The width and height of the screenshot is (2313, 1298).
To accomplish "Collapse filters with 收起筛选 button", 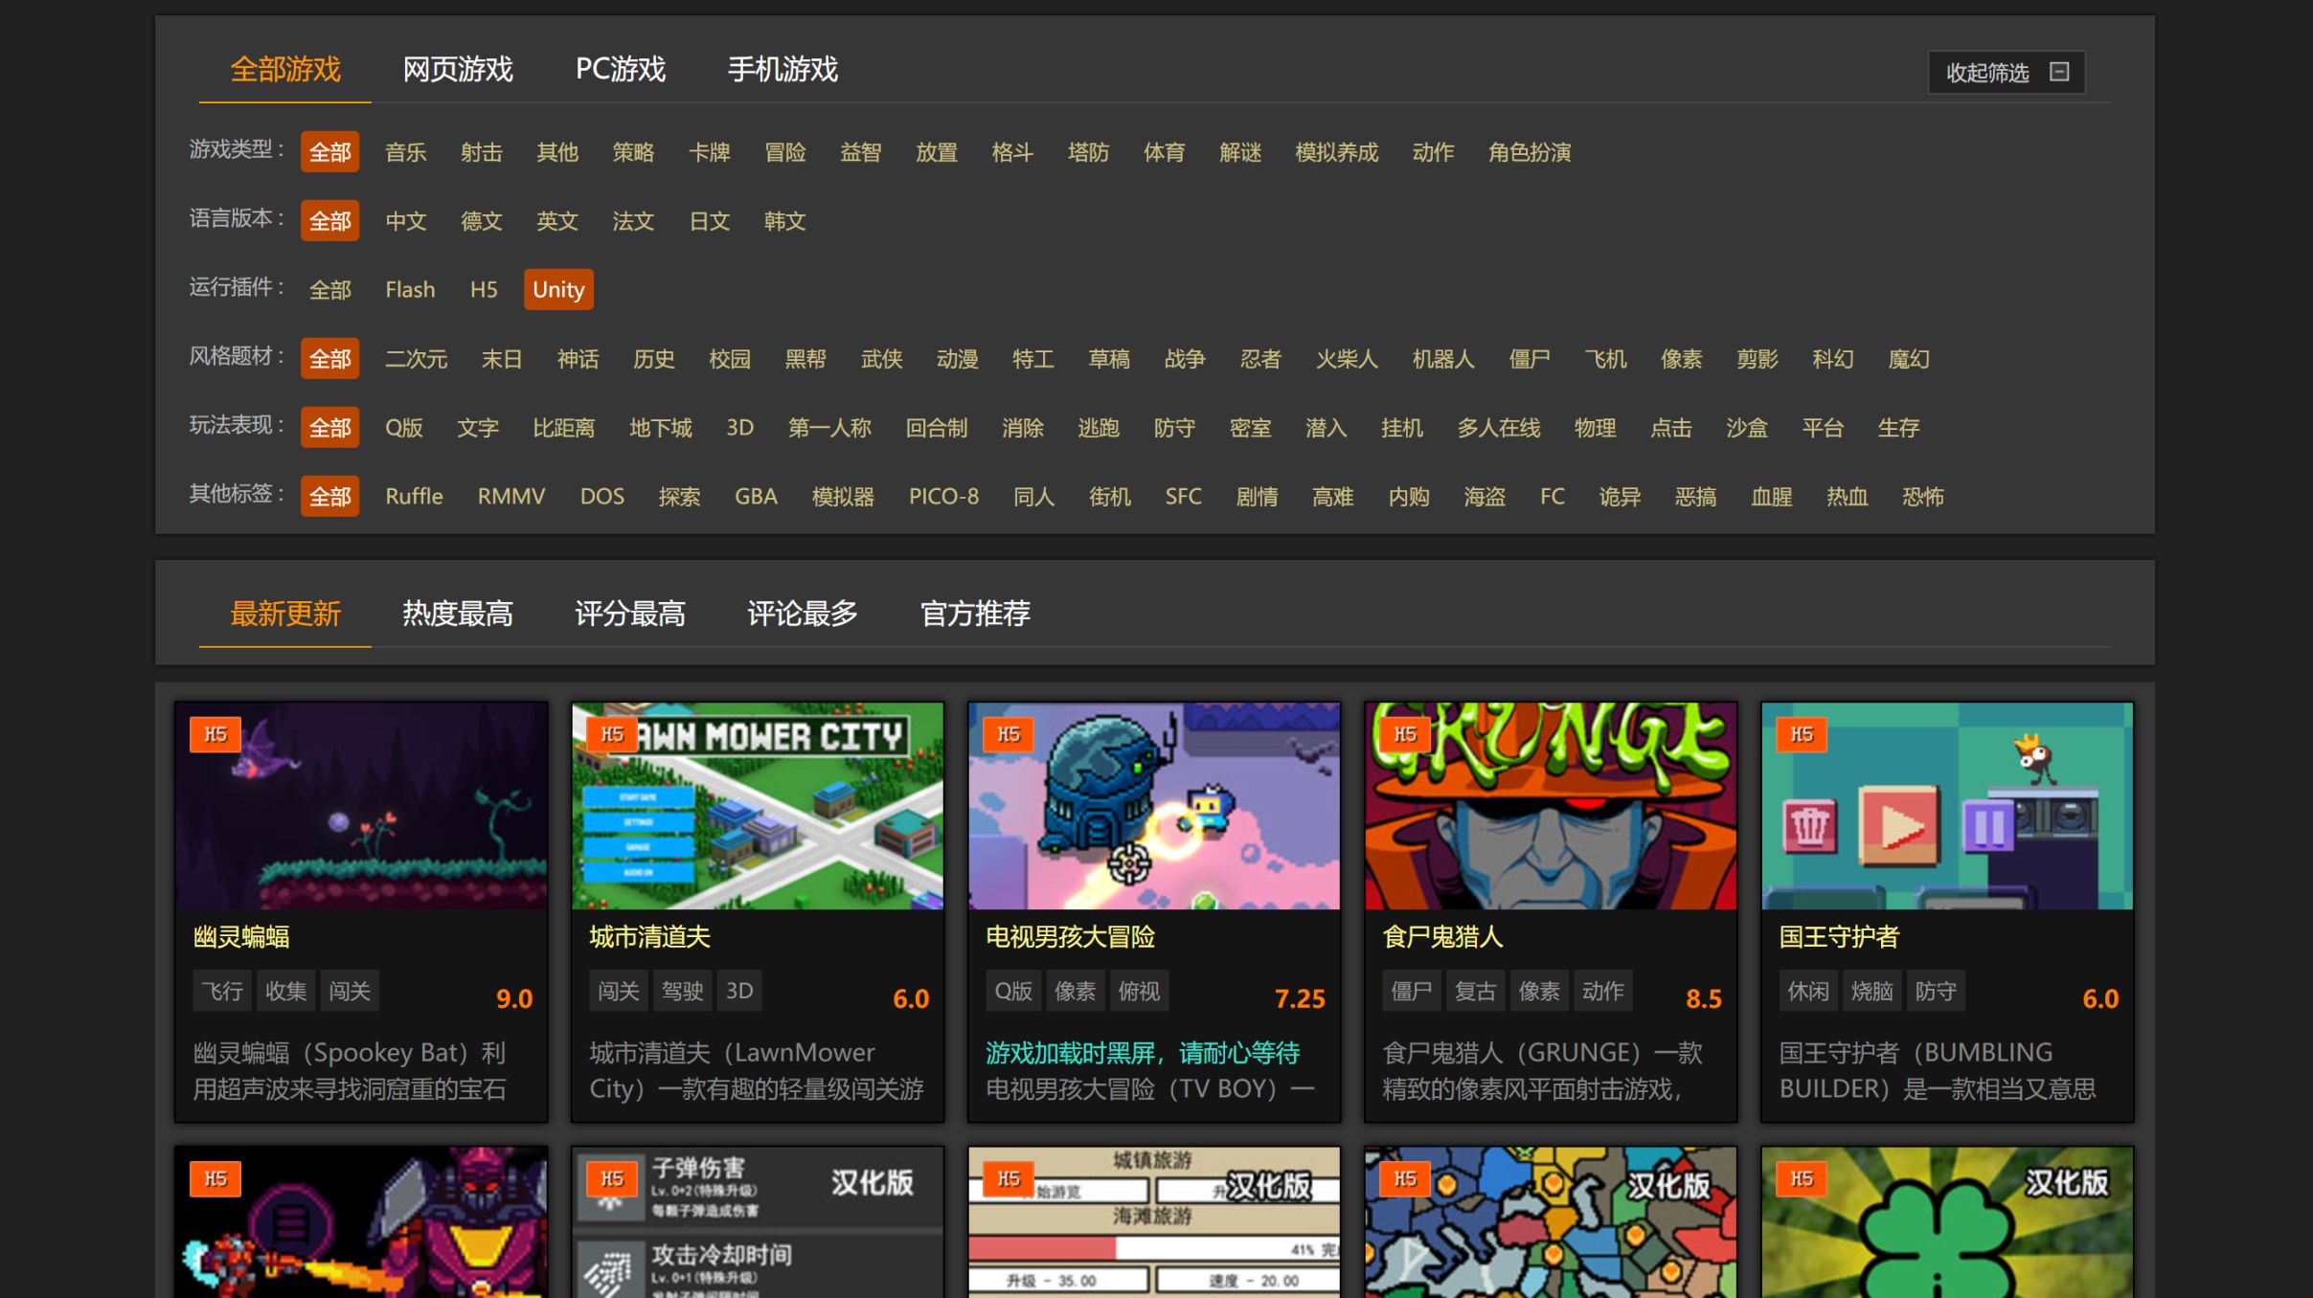I will coord(2006,73).
